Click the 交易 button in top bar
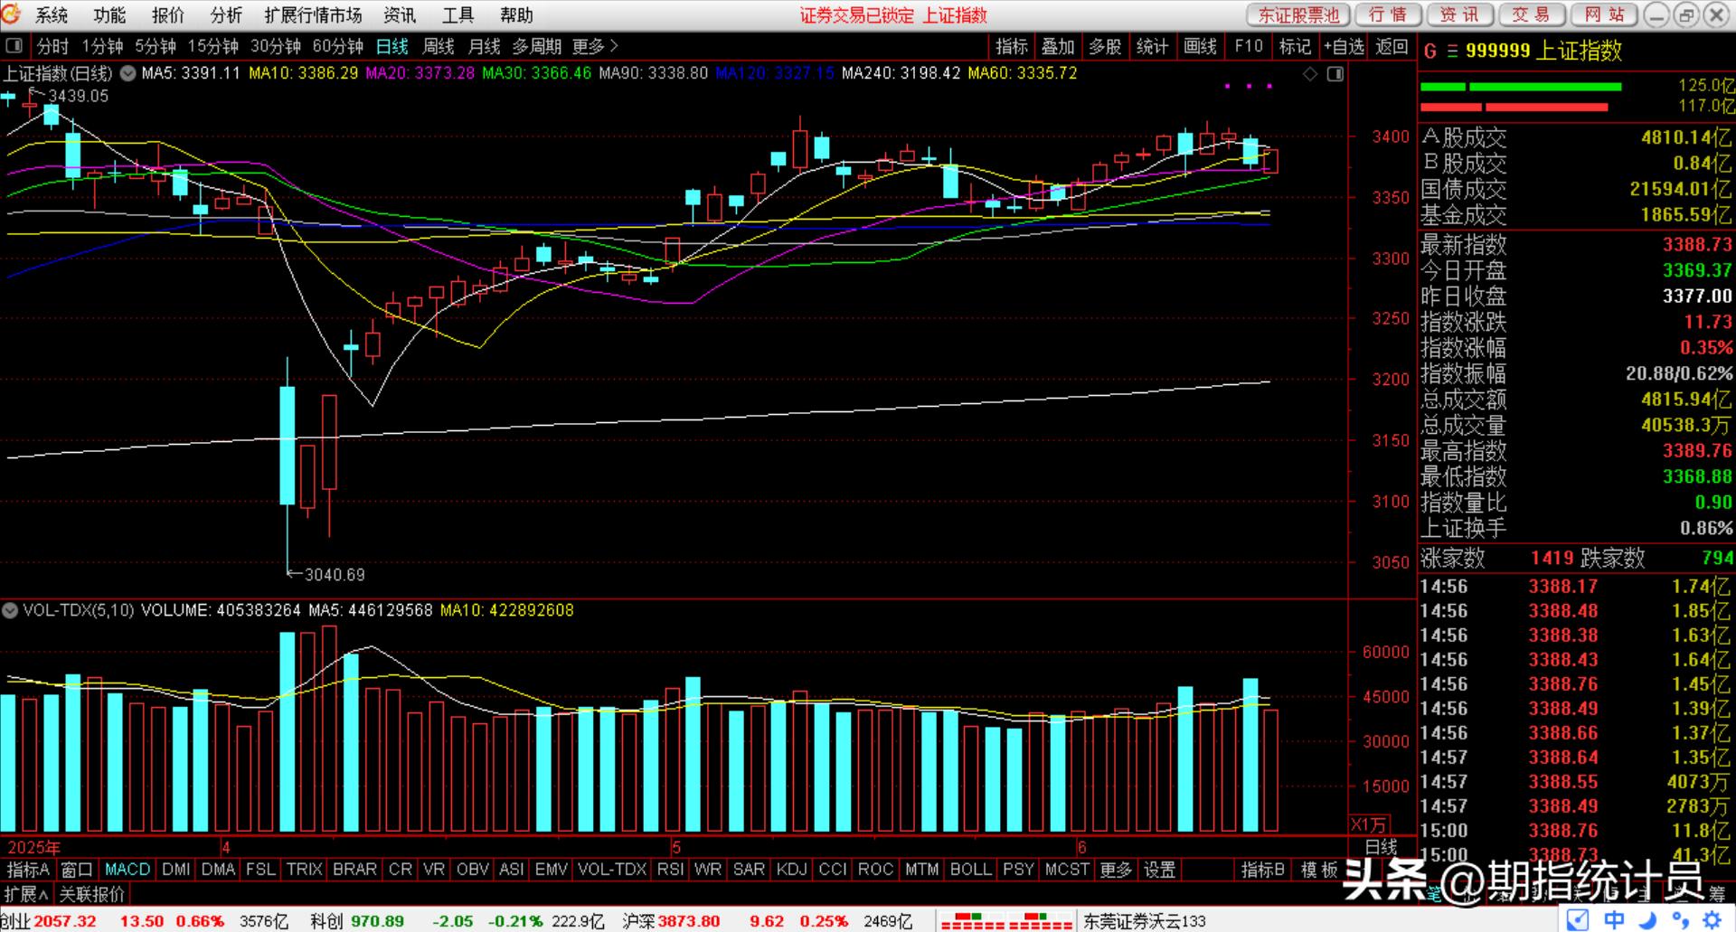 tap(1531, 15)
